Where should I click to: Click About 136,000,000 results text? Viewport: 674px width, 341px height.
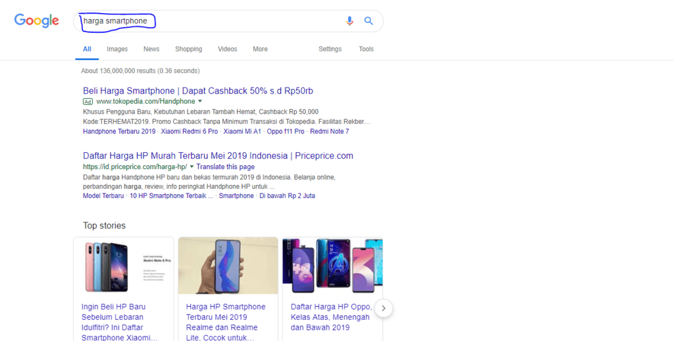point(141,71)
